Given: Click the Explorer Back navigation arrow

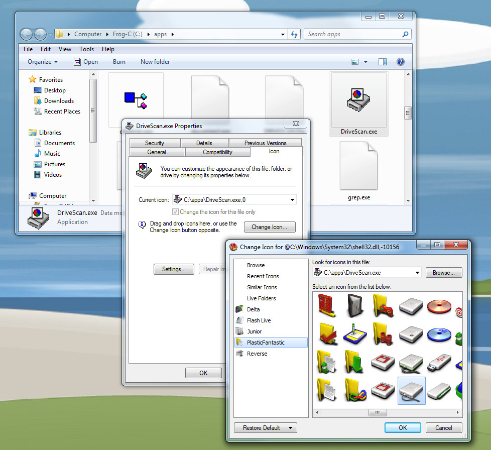Looking at the screenshot, I should (x=26, y=34).
